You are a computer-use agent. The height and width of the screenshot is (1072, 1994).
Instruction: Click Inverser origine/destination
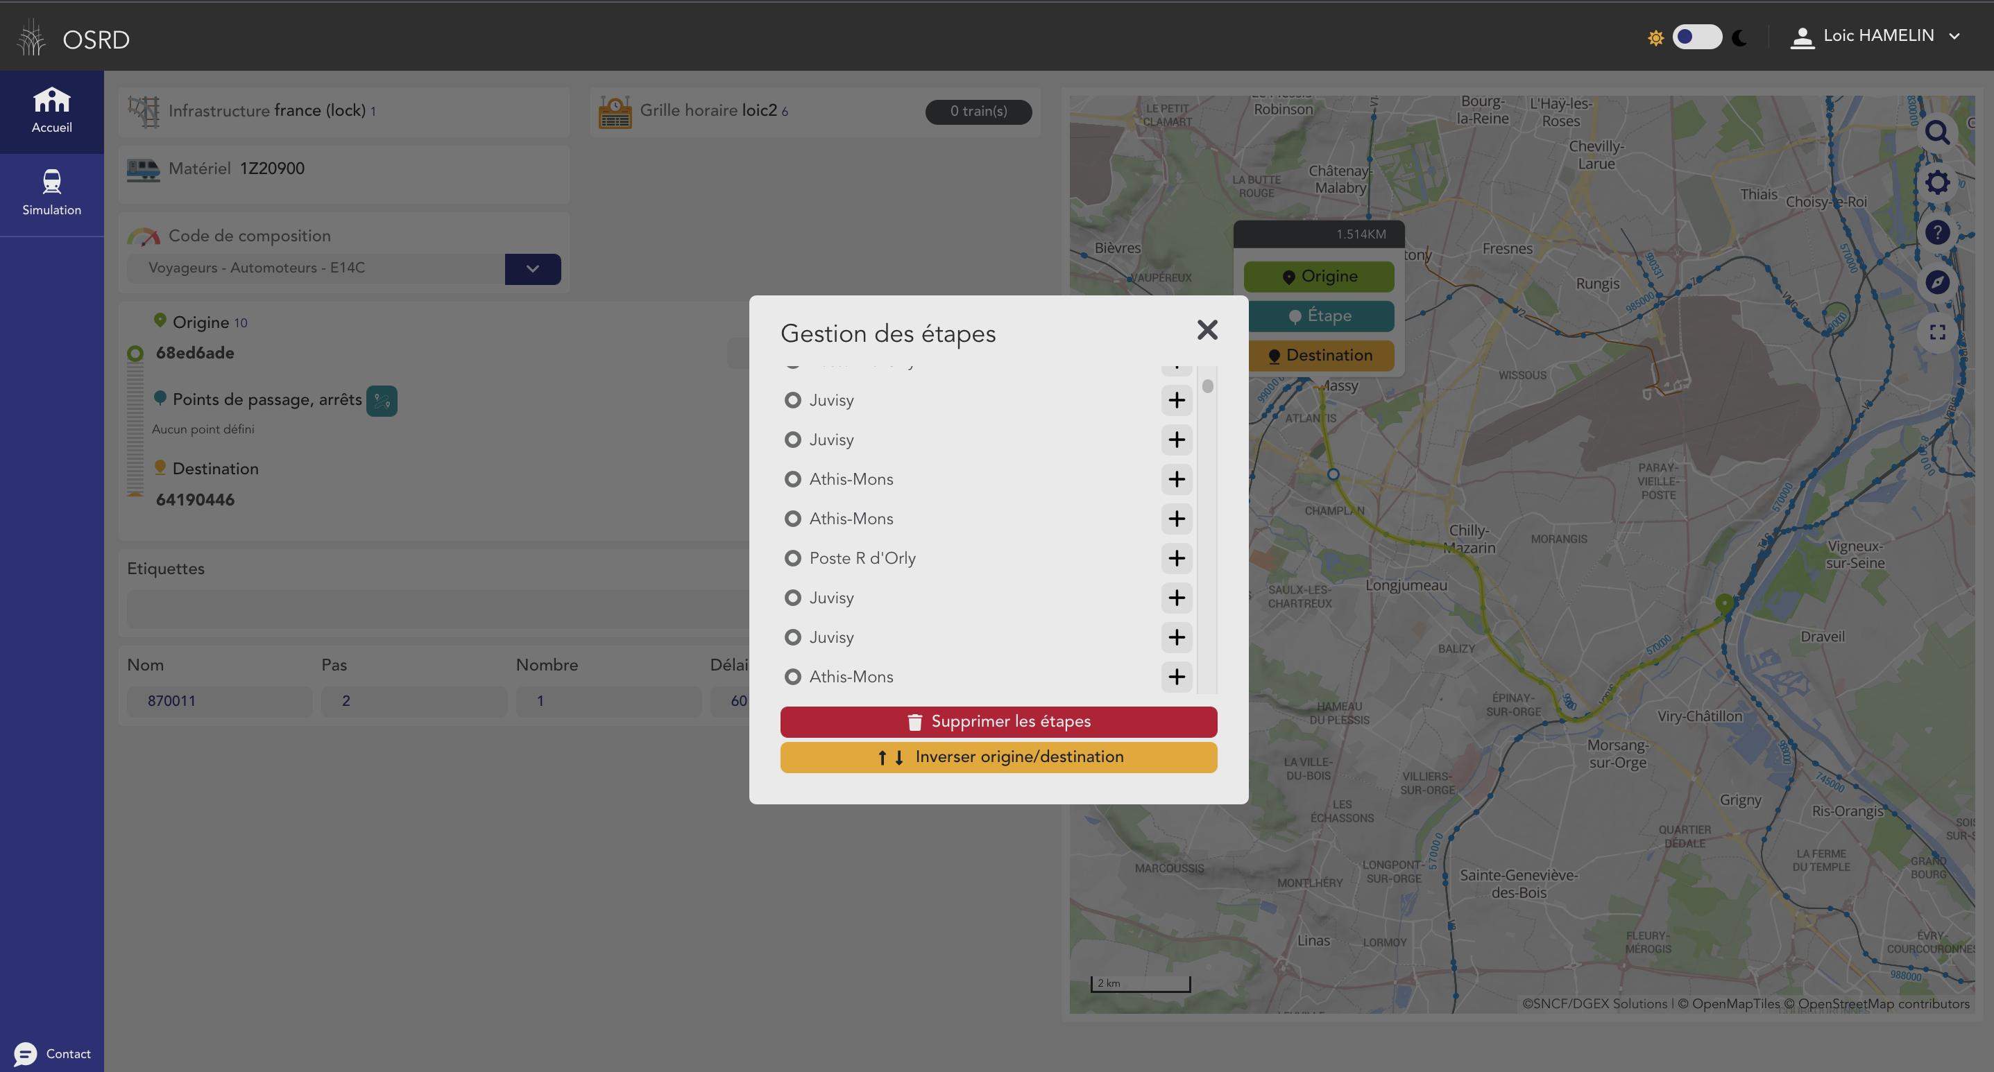point(998,757)
